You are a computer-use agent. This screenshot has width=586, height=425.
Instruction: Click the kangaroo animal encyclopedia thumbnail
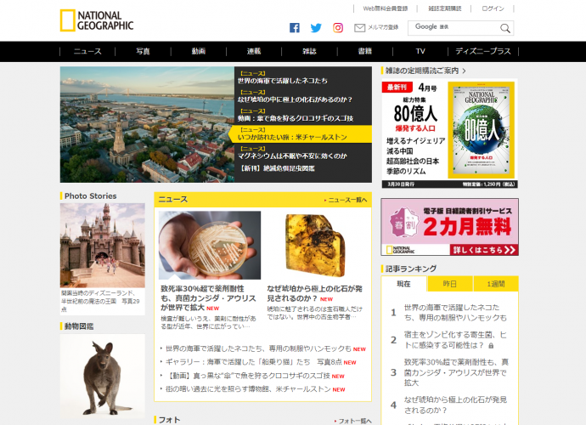(103, 376)
